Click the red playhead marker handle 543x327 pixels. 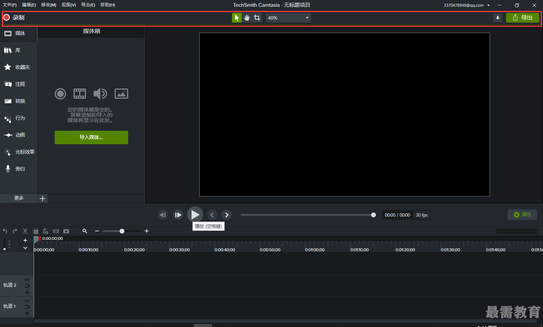(x=40, y=238)
